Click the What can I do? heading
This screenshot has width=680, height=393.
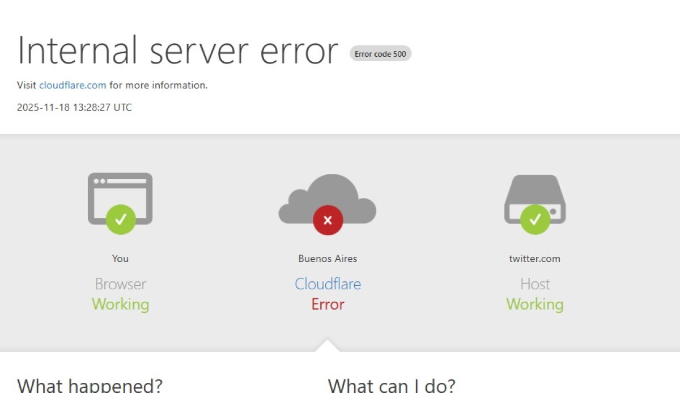tap(391, 386)
